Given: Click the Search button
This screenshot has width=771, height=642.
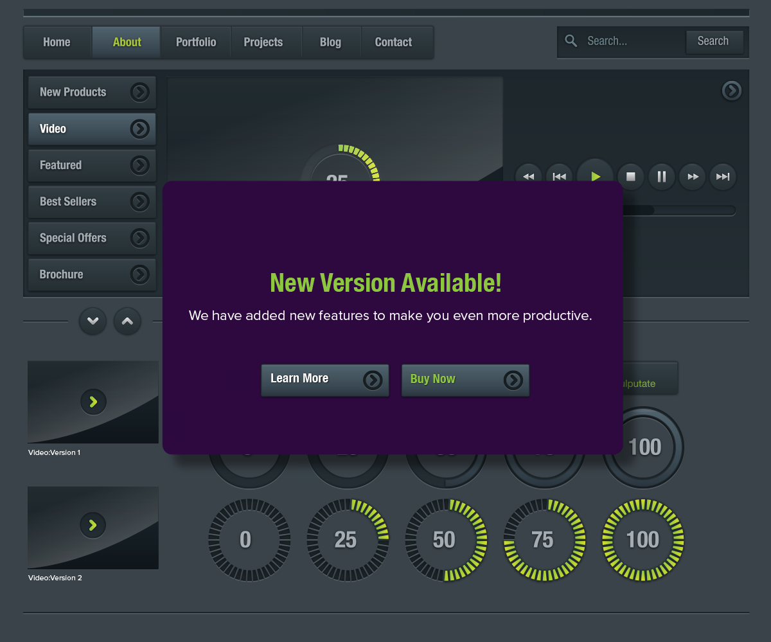Looking at the screenshot, I should [714, 42].
